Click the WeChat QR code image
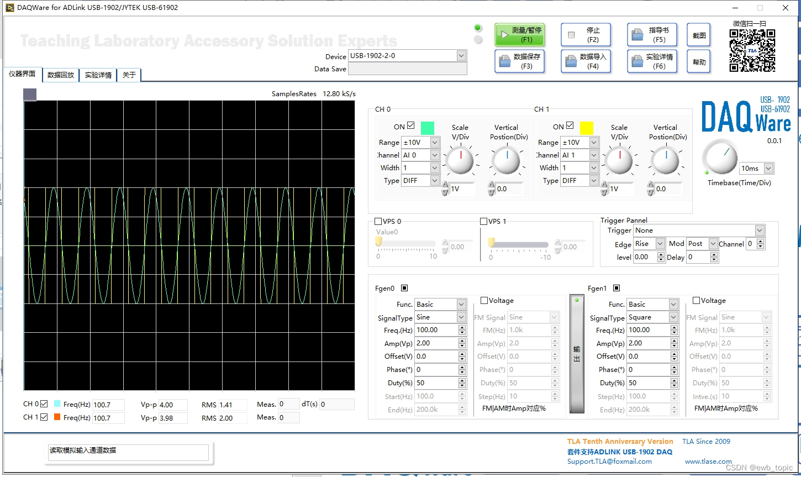Image resolution: width=801 pixels, height=477 pixels. pos(752,50)
